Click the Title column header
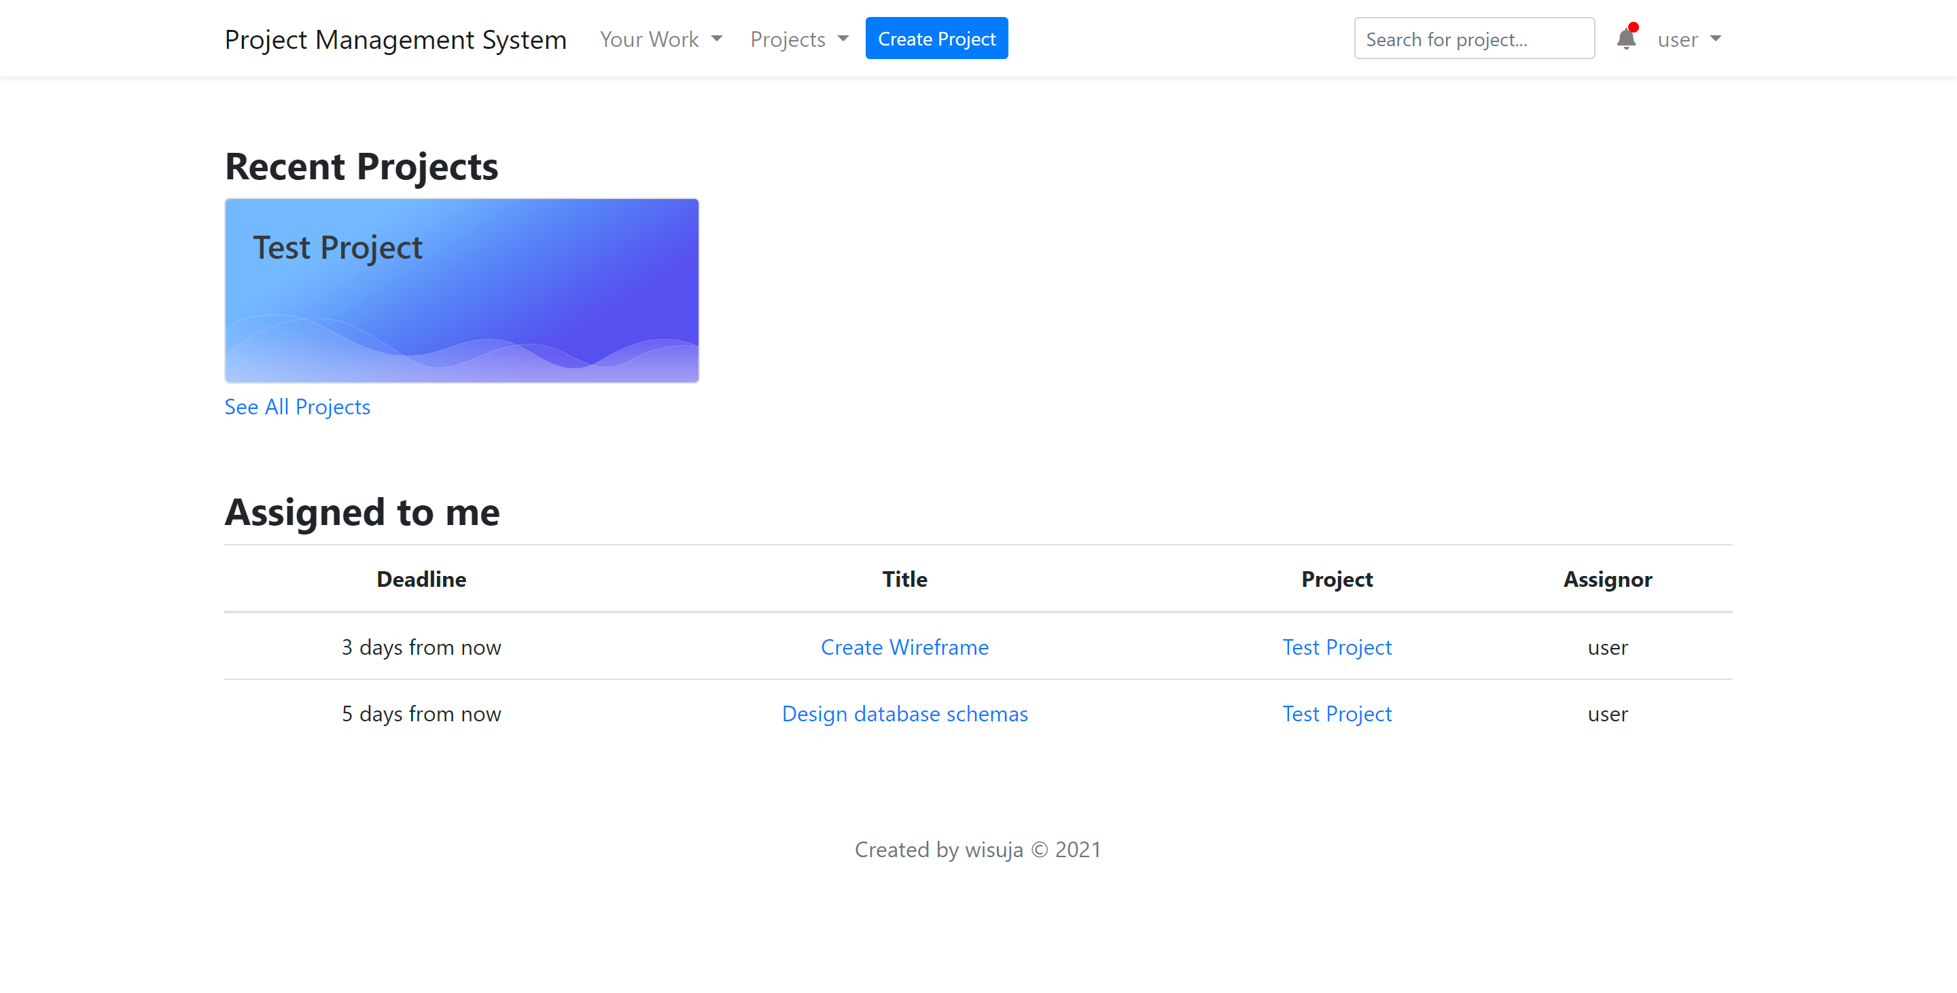 (904, 579)
